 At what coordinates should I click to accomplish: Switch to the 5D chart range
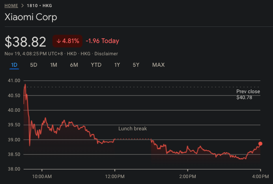click(x=34, y=65)
